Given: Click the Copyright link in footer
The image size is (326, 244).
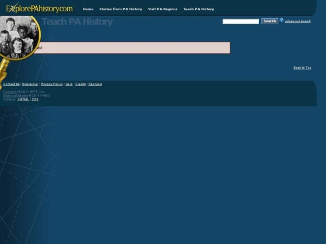Looking at the screenshot, I should [x=10, y=92].
